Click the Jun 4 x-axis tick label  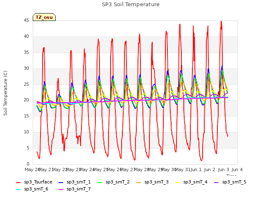click(x=237, y=170)
